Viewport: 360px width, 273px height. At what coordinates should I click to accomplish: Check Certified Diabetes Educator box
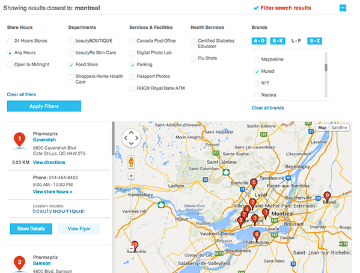click(x=194, y=41)
